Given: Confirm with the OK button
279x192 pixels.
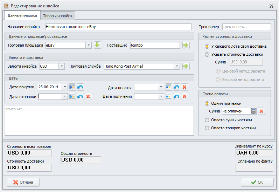Looking at the screenshot, I should pyautogui.click(x=257, y=182).
